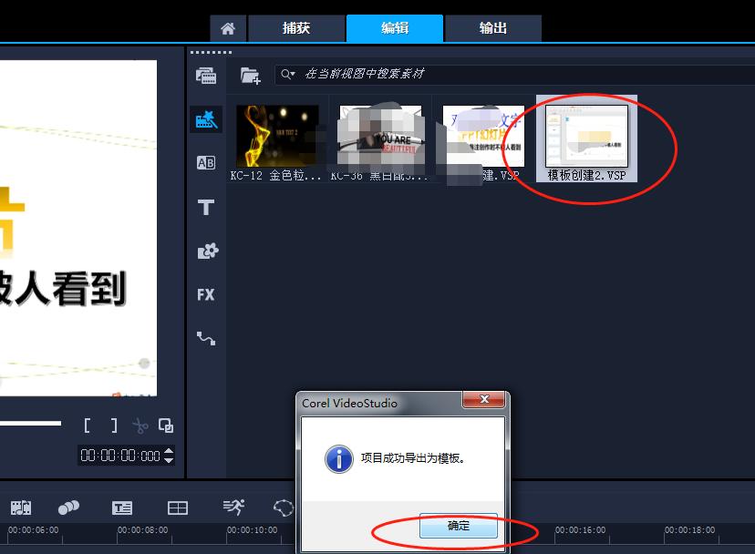This screenshot has height=554, width=755.
Task: Click the 00:00:18:00 timeline ruler mark
Action: tap(690, 530)
